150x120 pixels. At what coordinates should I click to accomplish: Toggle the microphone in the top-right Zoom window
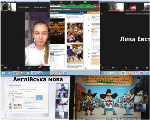[x=102, y=68]
